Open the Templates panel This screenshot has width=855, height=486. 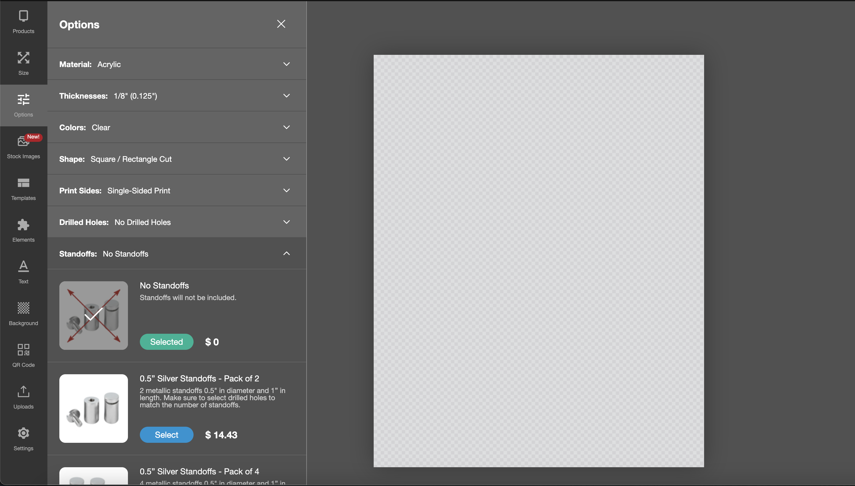point(23,189)
